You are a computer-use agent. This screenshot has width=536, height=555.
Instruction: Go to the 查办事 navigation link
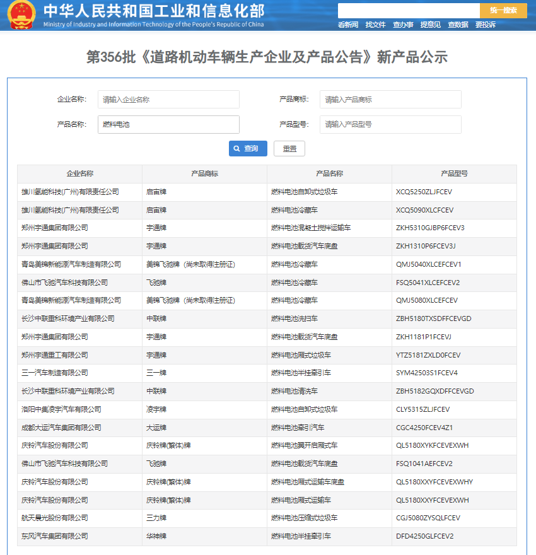(x=403, y=25)
